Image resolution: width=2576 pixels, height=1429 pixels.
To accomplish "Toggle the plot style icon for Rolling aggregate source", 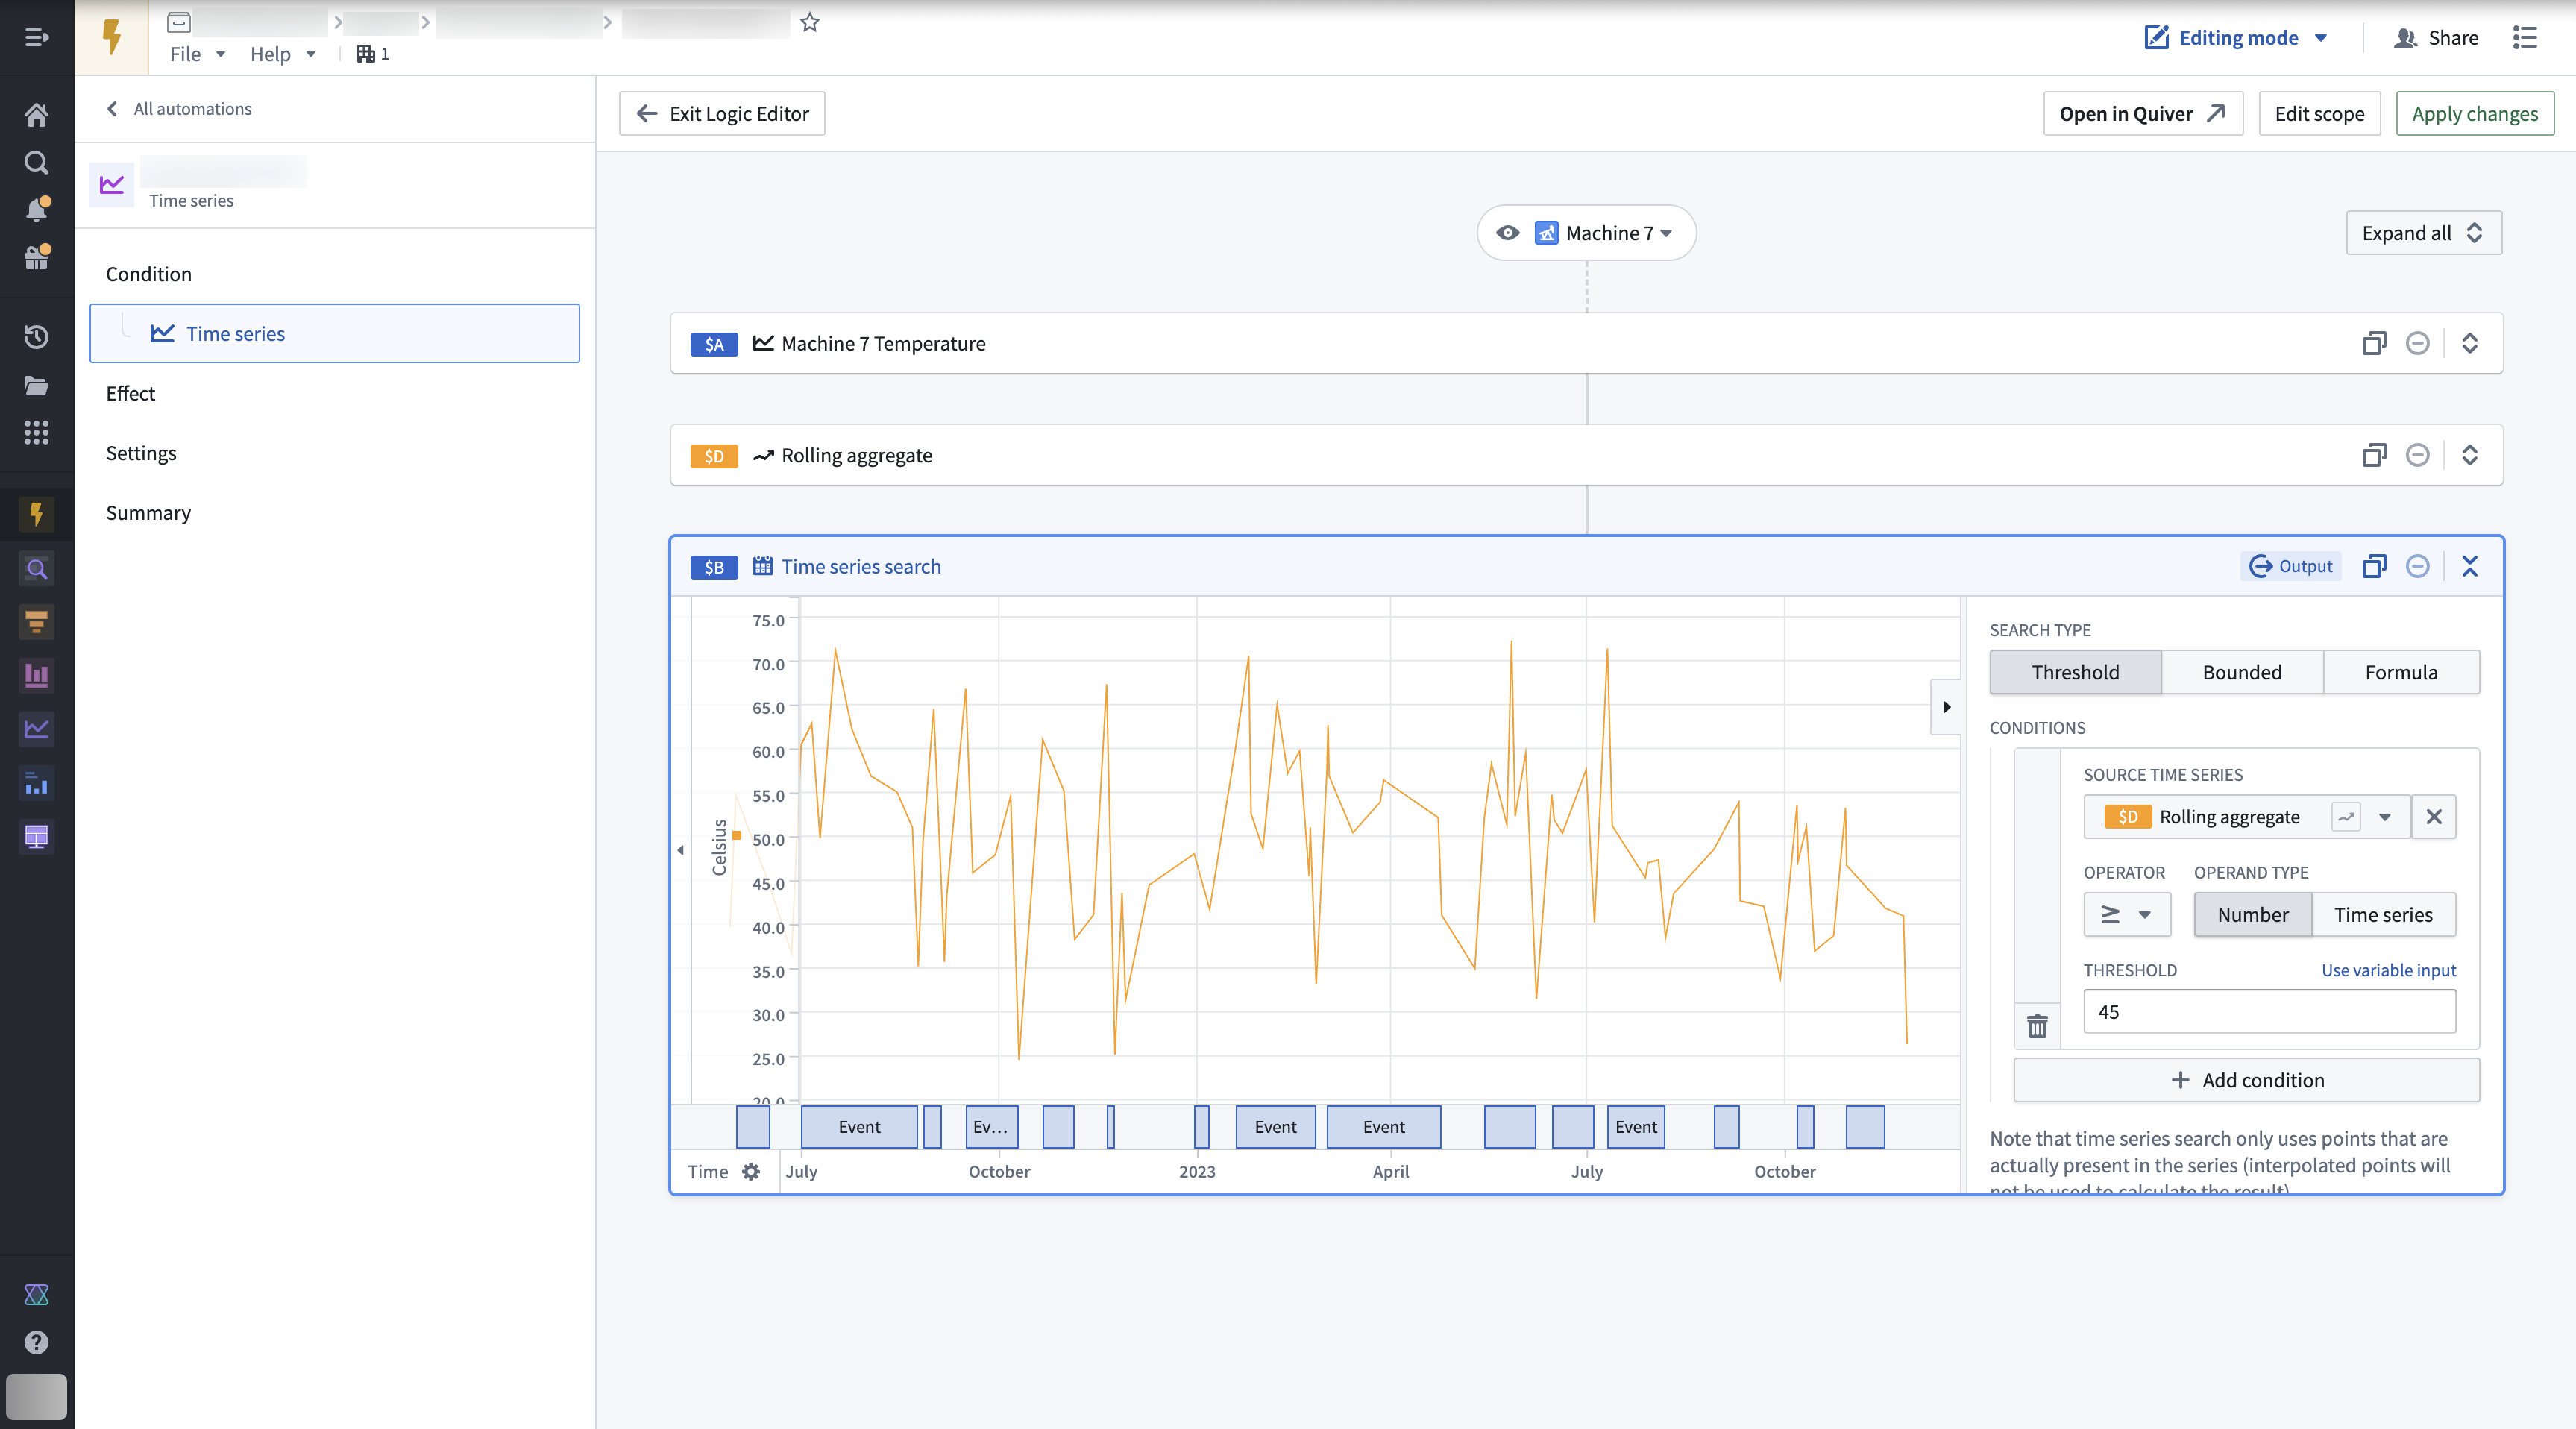I will pos(2346,817).
